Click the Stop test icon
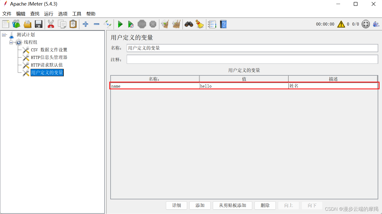Image resolution: width=382 pixels, height=214 pixels. (x=142, y=24)
